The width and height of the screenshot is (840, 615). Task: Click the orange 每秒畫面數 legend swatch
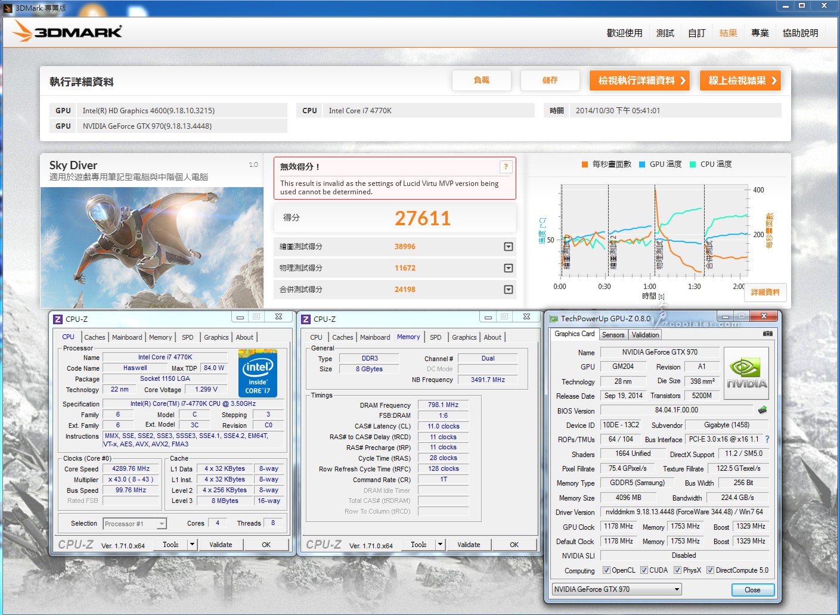click(x=585, y=164)
